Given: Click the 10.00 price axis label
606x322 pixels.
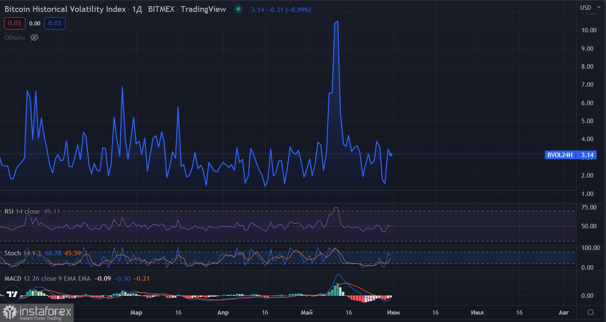Looking at the screenshot, I should pyautogui.click(x=588, y=30).
